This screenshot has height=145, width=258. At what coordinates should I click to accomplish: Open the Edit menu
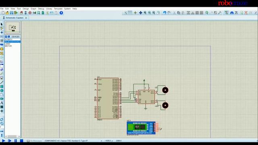(7, 9)
